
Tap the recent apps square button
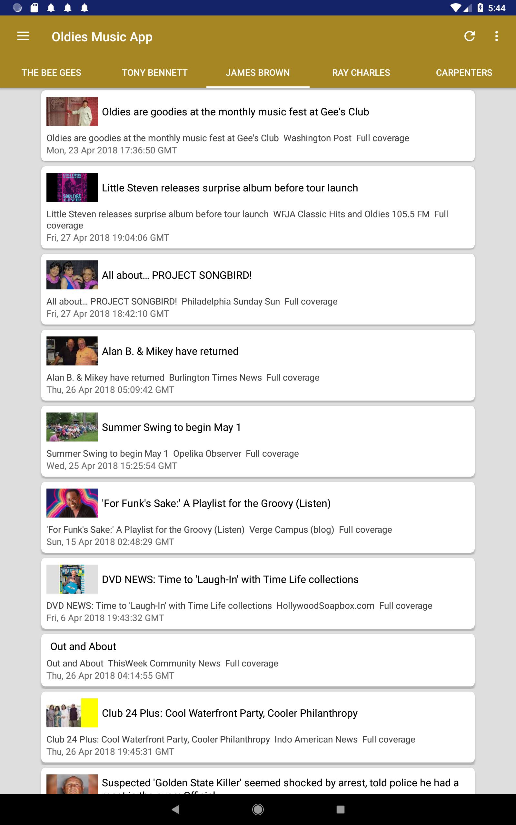[x=340, y=809]
